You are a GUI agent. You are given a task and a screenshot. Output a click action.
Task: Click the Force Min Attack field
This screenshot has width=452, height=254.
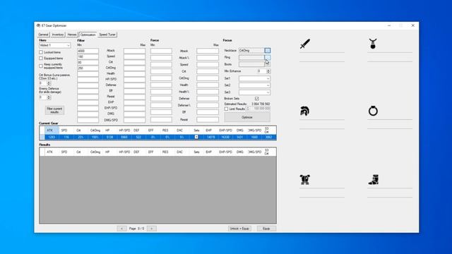click(161, 51)
